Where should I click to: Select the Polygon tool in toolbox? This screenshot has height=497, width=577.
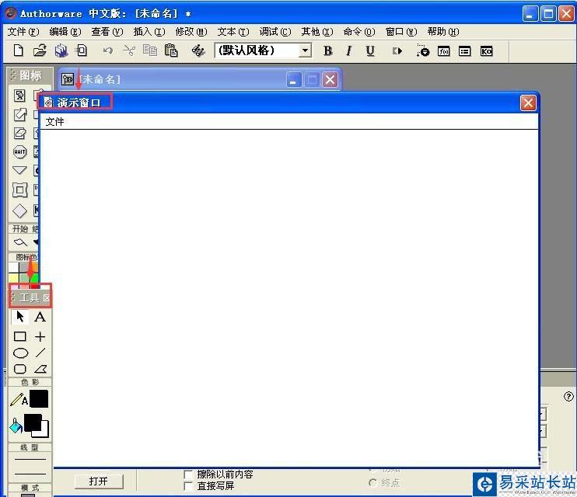tap(40, 369)
